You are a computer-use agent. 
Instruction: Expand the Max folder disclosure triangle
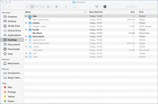tap(26, 16)
